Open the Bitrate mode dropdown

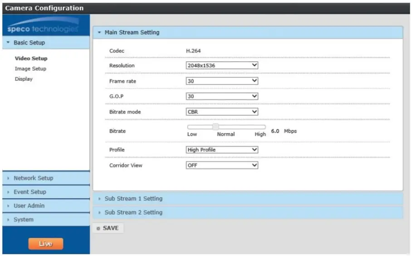click(x=222, y=112)
